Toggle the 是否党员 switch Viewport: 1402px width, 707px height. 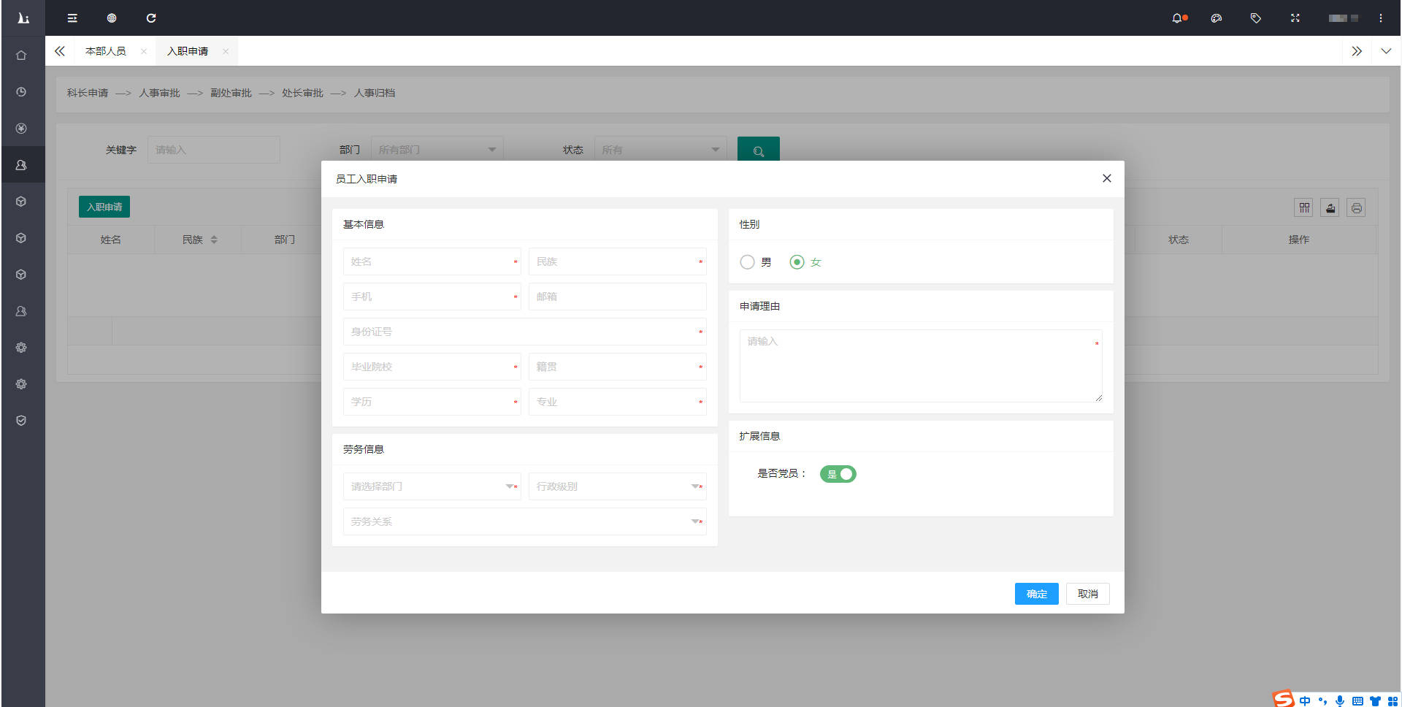click(x=838, y=474)
